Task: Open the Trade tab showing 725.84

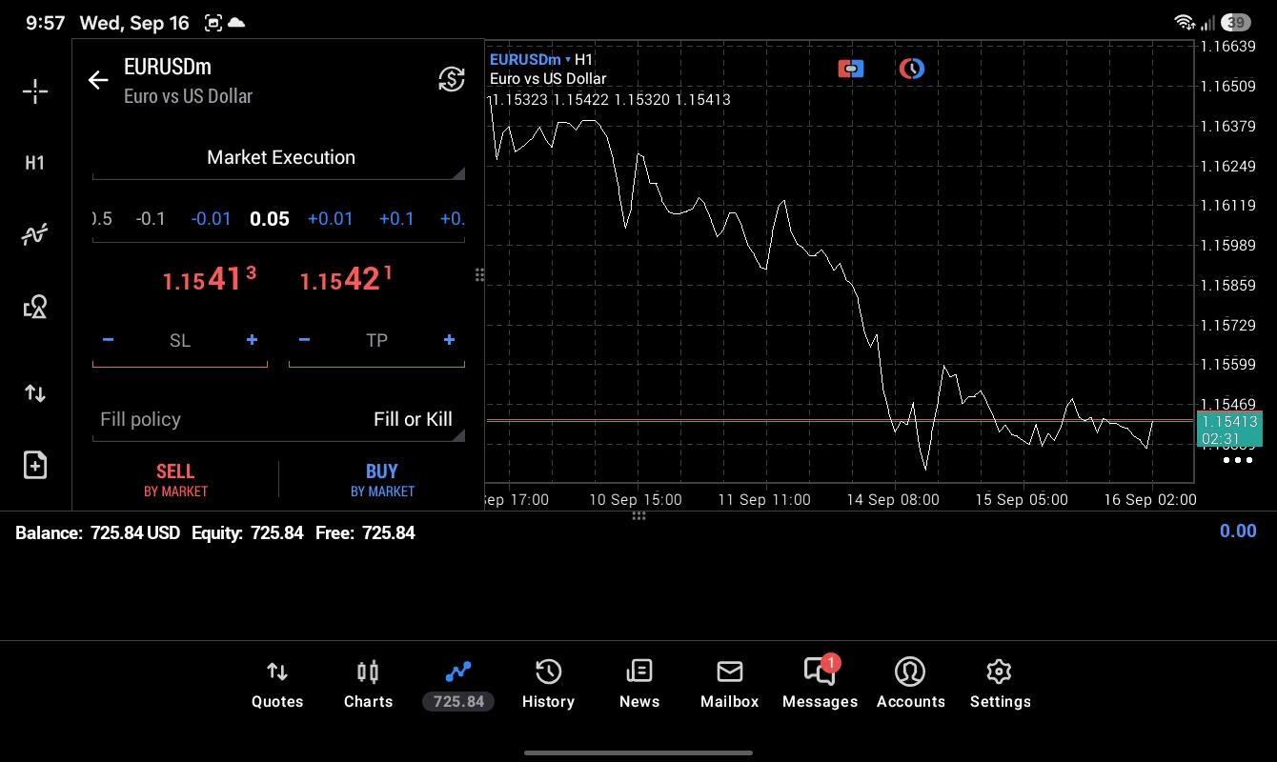Action: 458,685
